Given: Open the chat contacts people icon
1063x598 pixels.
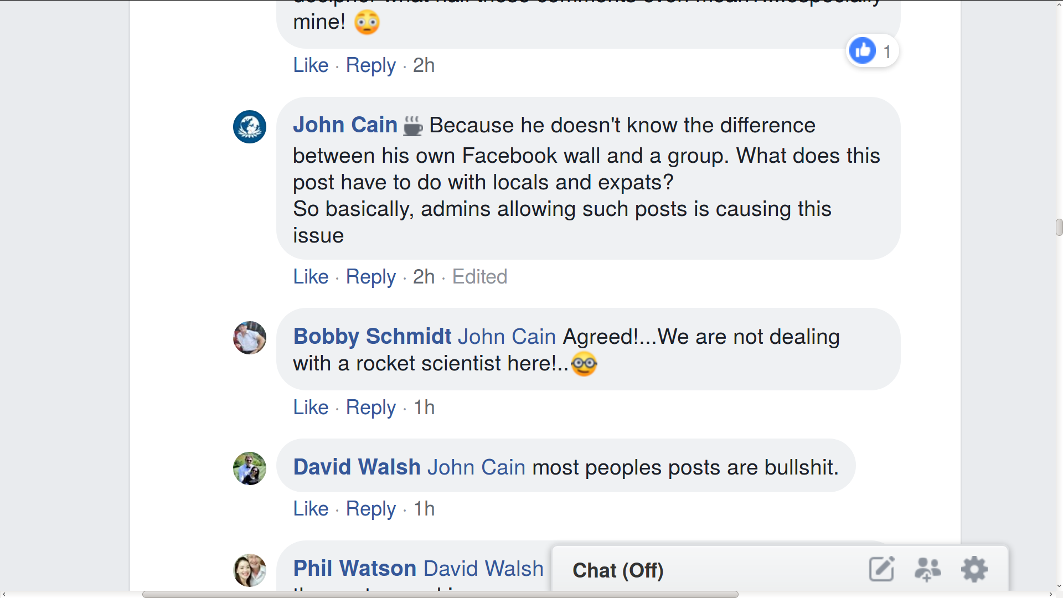Looking at the screenshot, I should click(928, 569).
